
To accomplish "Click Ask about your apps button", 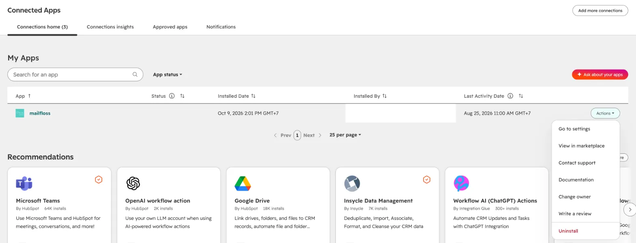I will coord(600,75).
